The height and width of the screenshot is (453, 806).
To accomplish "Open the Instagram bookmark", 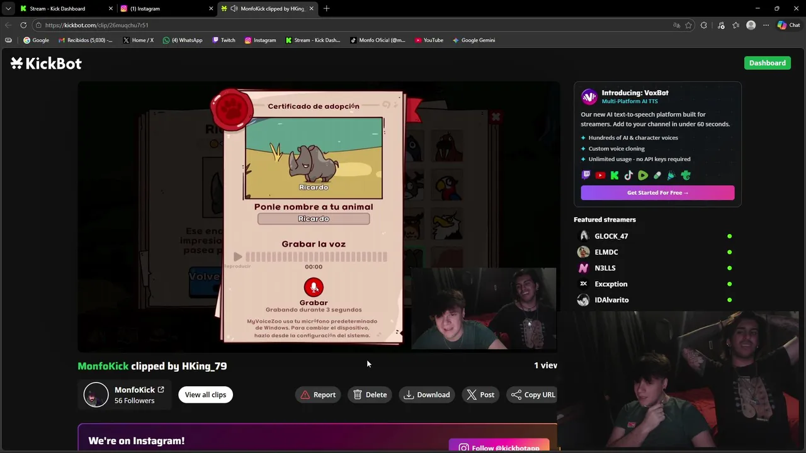I will 260,40.
